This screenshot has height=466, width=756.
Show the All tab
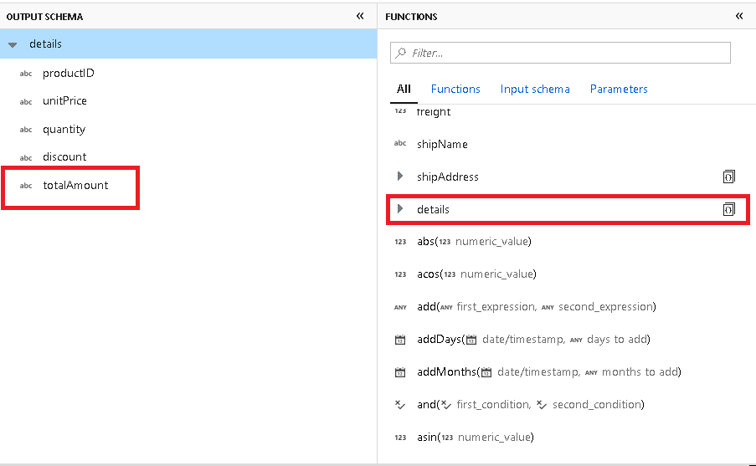[x=404, y=89]
